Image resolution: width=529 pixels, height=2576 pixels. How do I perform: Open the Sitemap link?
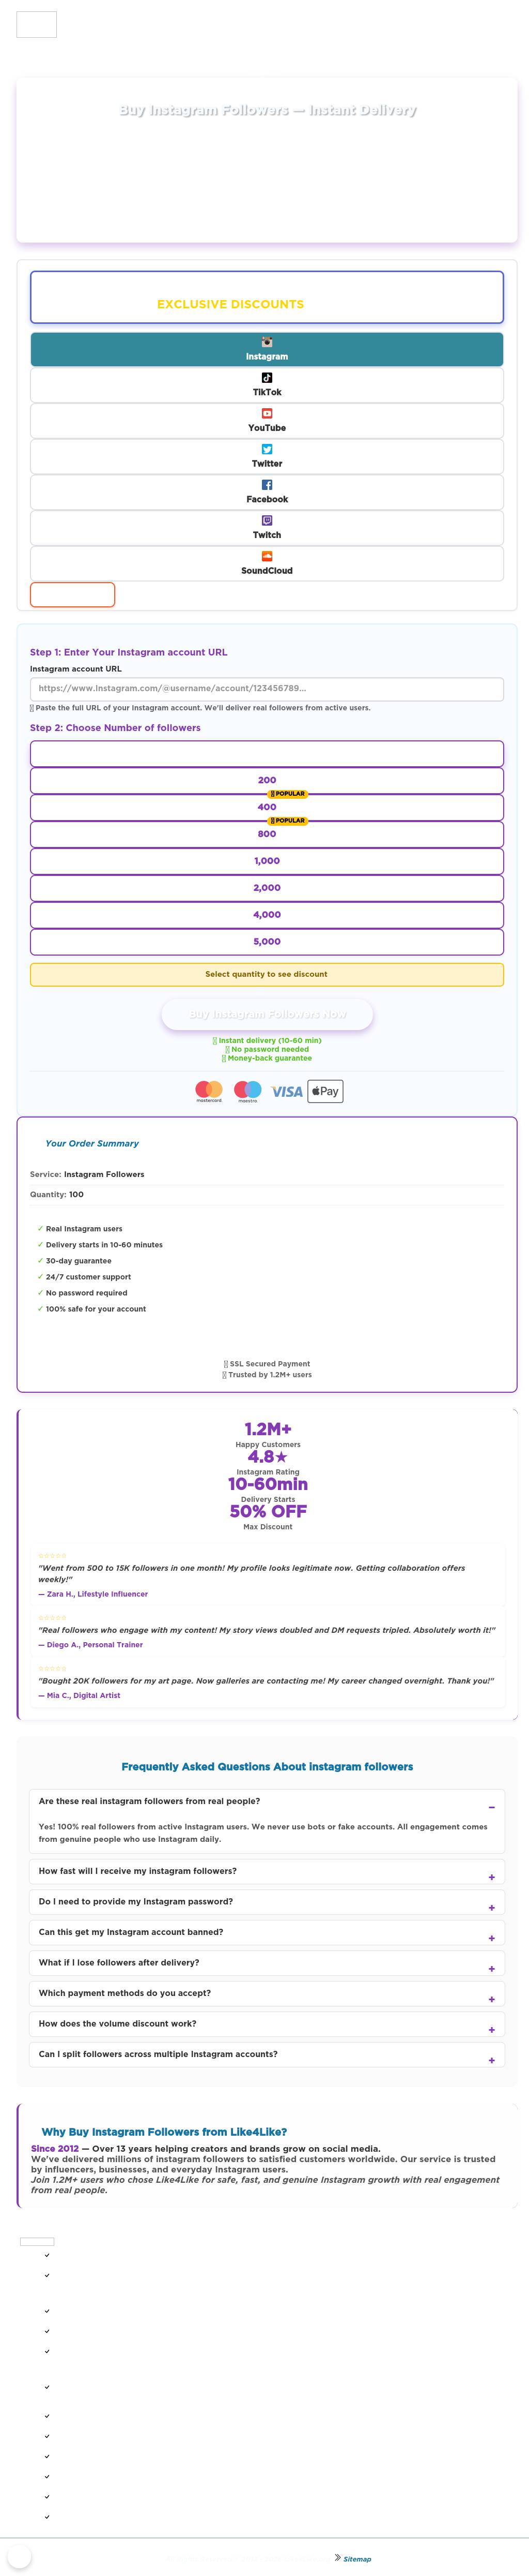click(x=356, y=2558)
